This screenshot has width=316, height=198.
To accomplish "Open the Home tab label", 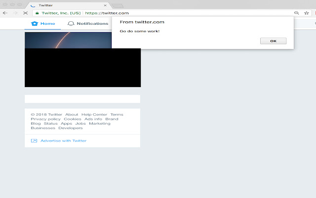I will 48,23.
